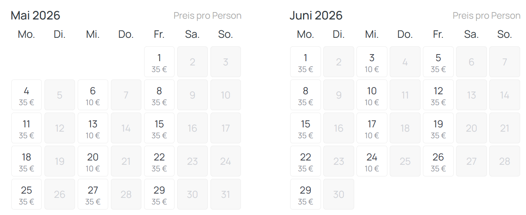Select Friday, May 8
This screenshot has height=215, width=526.
159,95
